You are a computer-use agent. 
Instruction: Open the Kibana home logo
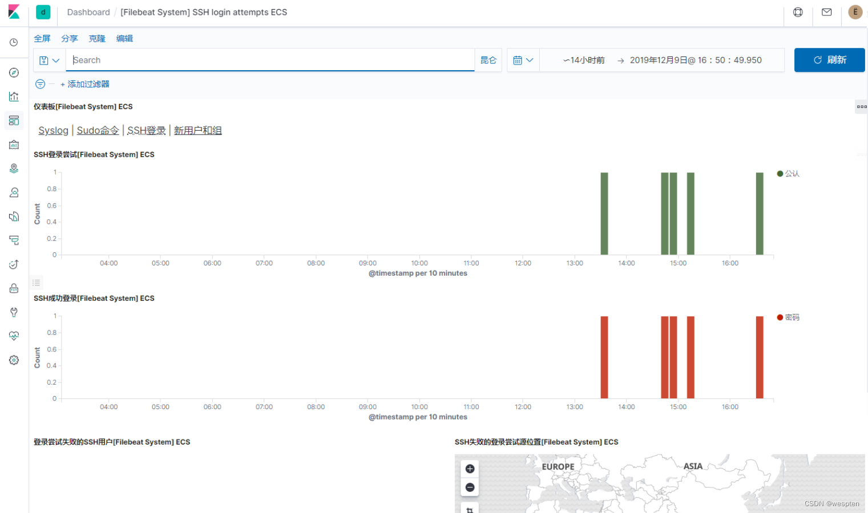pos(14,12)
